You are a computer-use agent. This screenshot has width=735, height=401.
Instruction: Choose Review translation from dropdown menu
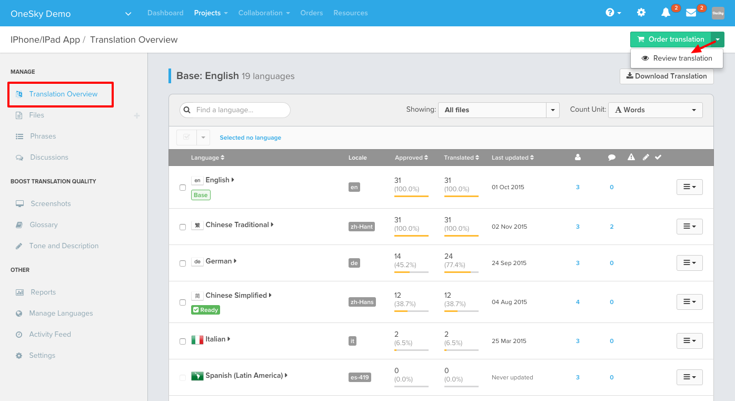pos(677,58)
